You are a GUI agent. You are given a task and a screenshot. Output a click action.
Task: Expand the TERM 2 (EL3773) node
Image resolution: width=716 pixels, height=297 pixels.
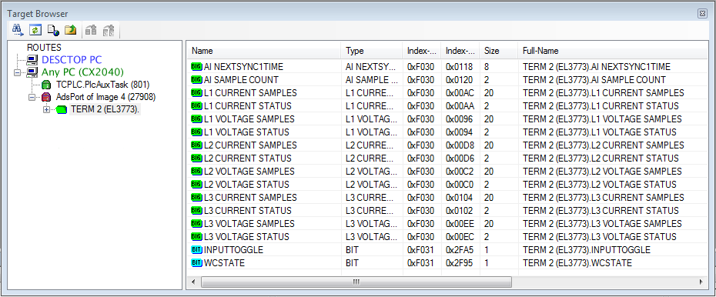click(x=46, y=110)
